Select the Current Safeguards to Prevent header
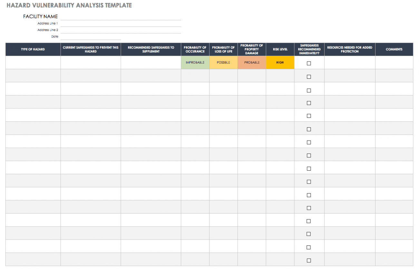The height and width of the screenshot is (269, 419). (x=91, y=49)
